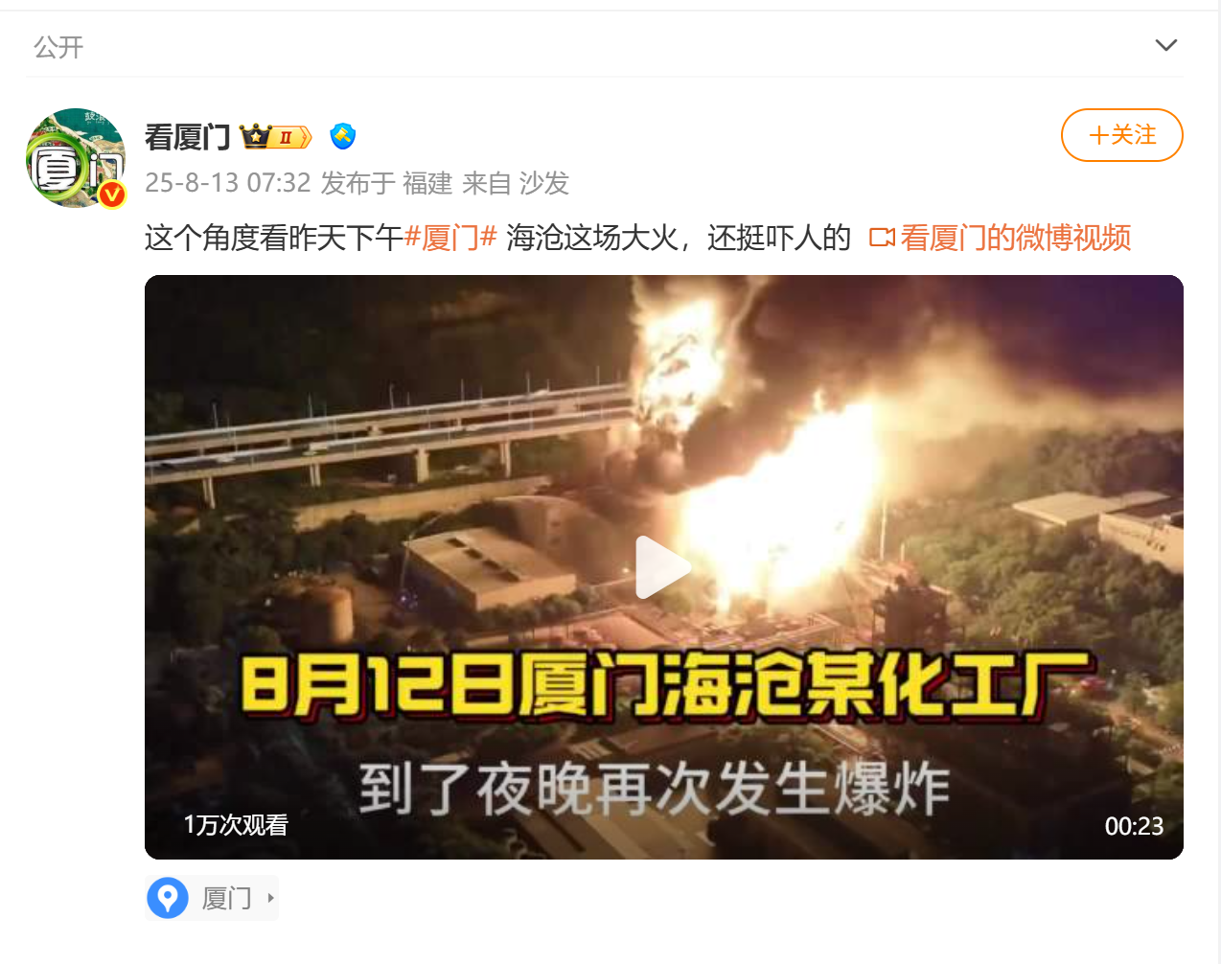This screenshot has width=1221, height=964.
Task: Open 看厦门的微博视频 link
Action: [1016, 238]
